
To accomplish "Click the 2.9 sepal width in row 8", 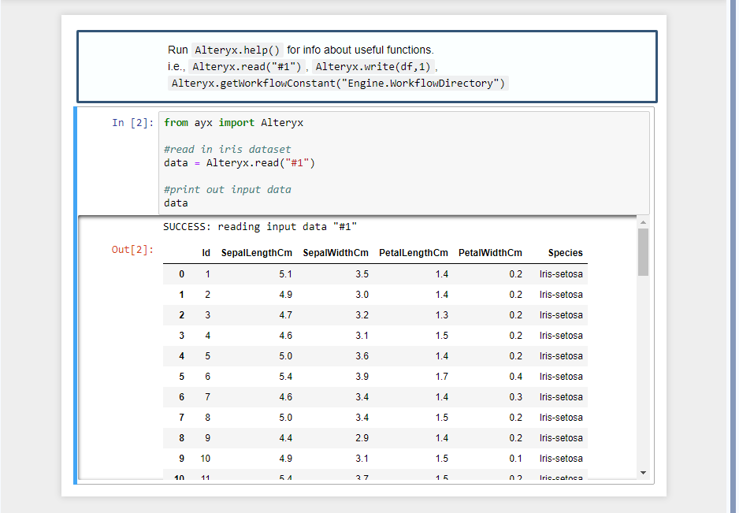I will click(x=362, y=438).
